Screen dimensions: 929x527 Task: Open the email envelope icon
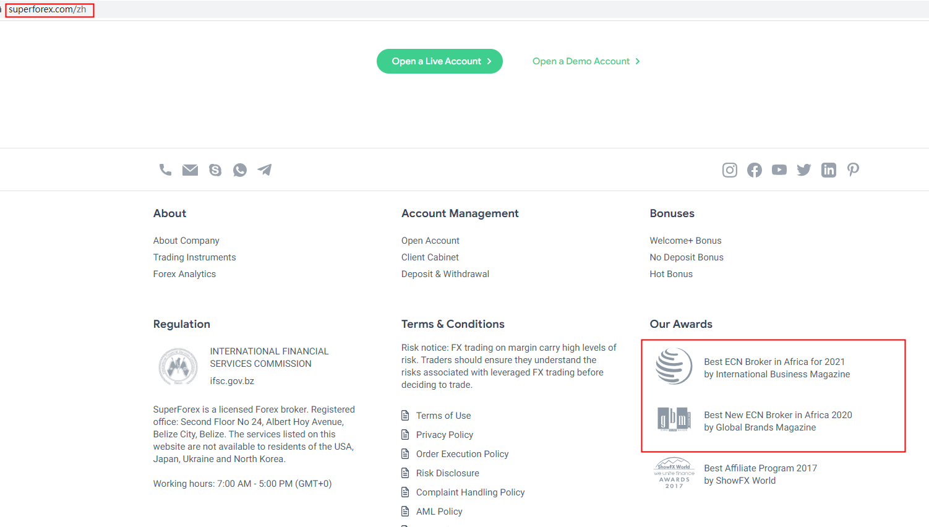[190, 169]
